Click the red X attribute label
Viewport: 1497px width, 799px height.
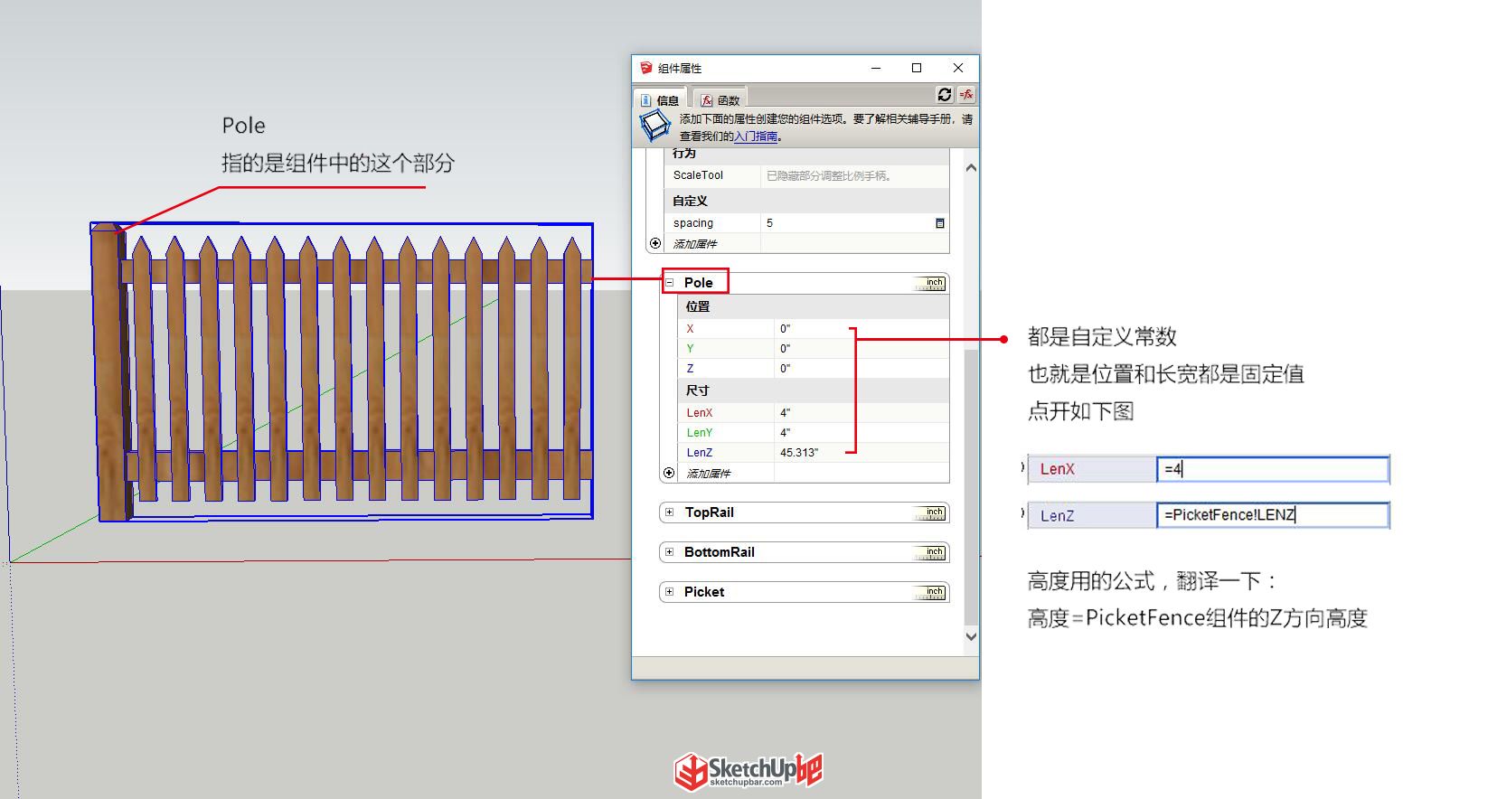click(690, 329)
